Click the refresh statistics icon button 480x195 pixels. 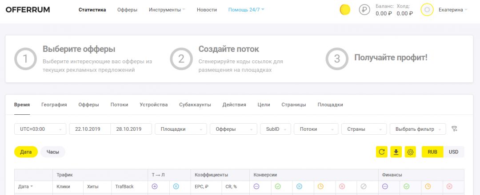(x=382, y=152)
